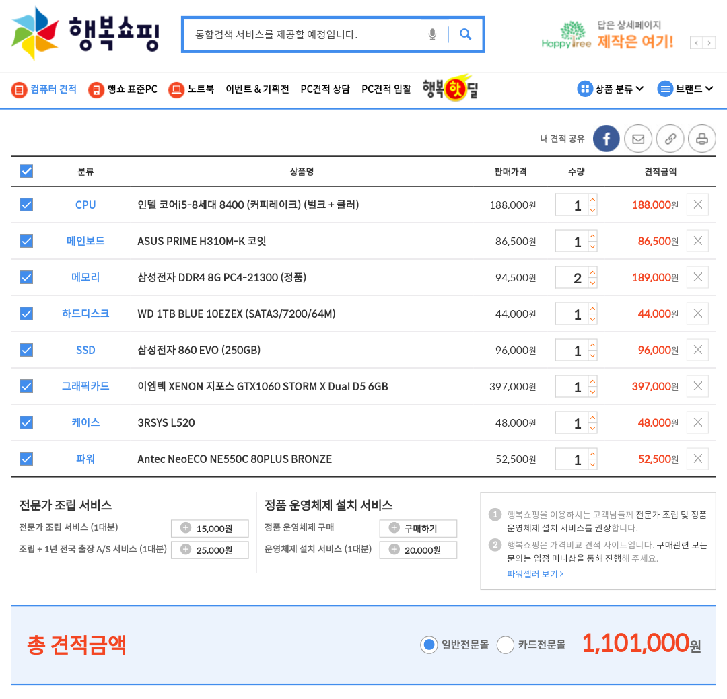
Task: Share estimate by email icon
Action: pos(638,138)
